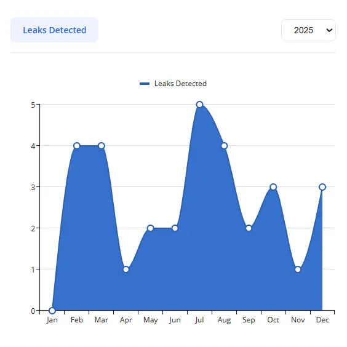This screenshot has width=347, height=347.
Task: Click the Oct data point at 3
Action: (273, 187)
